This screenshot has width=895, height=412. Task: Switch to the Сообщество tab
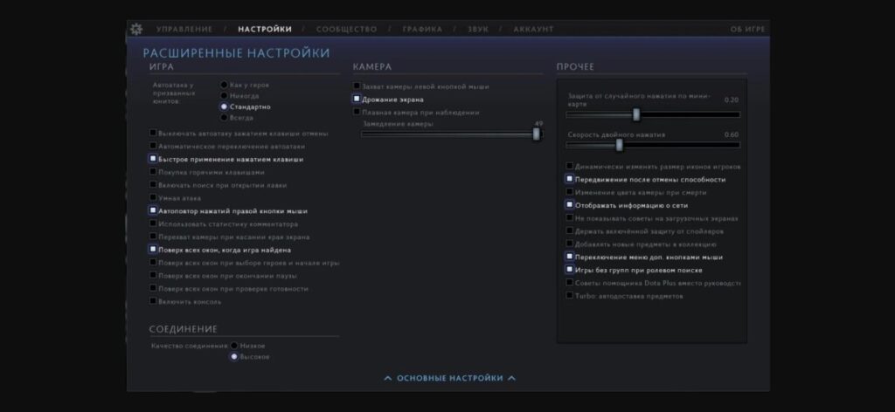(346, 29)
